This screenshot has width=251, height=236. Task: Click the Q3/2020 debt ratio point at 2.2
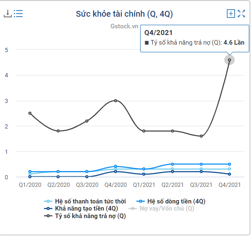pos(87,121)
